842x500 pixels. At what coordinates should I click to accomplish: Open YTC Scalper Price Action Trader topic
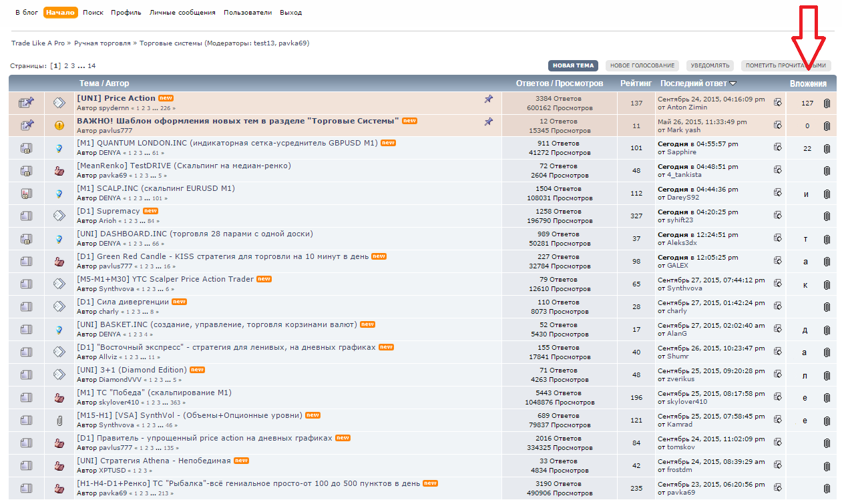[x=165, y=279]
